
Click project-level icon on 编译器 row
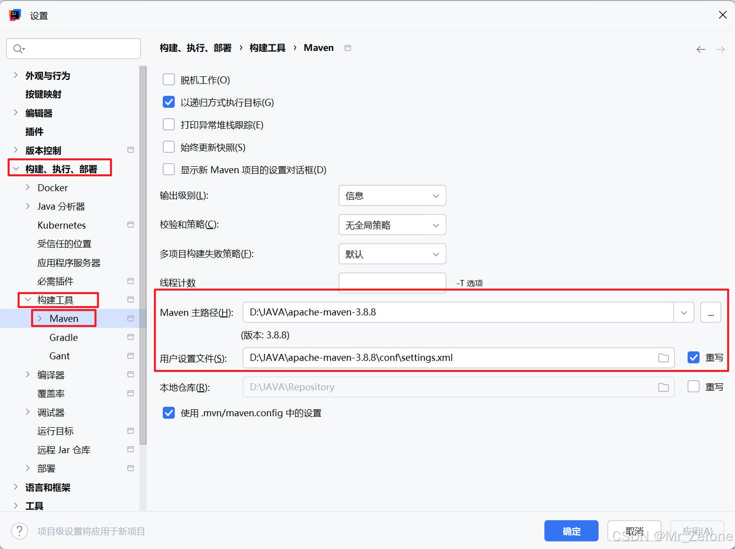pos(131,374)
